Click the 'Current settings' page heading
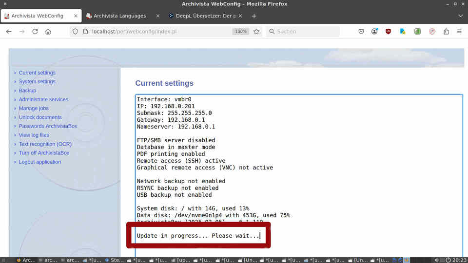This screenshot has height=263, width=468. [164, 83]
